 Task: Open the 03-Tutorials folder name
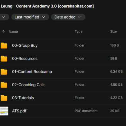click(23, 98)
